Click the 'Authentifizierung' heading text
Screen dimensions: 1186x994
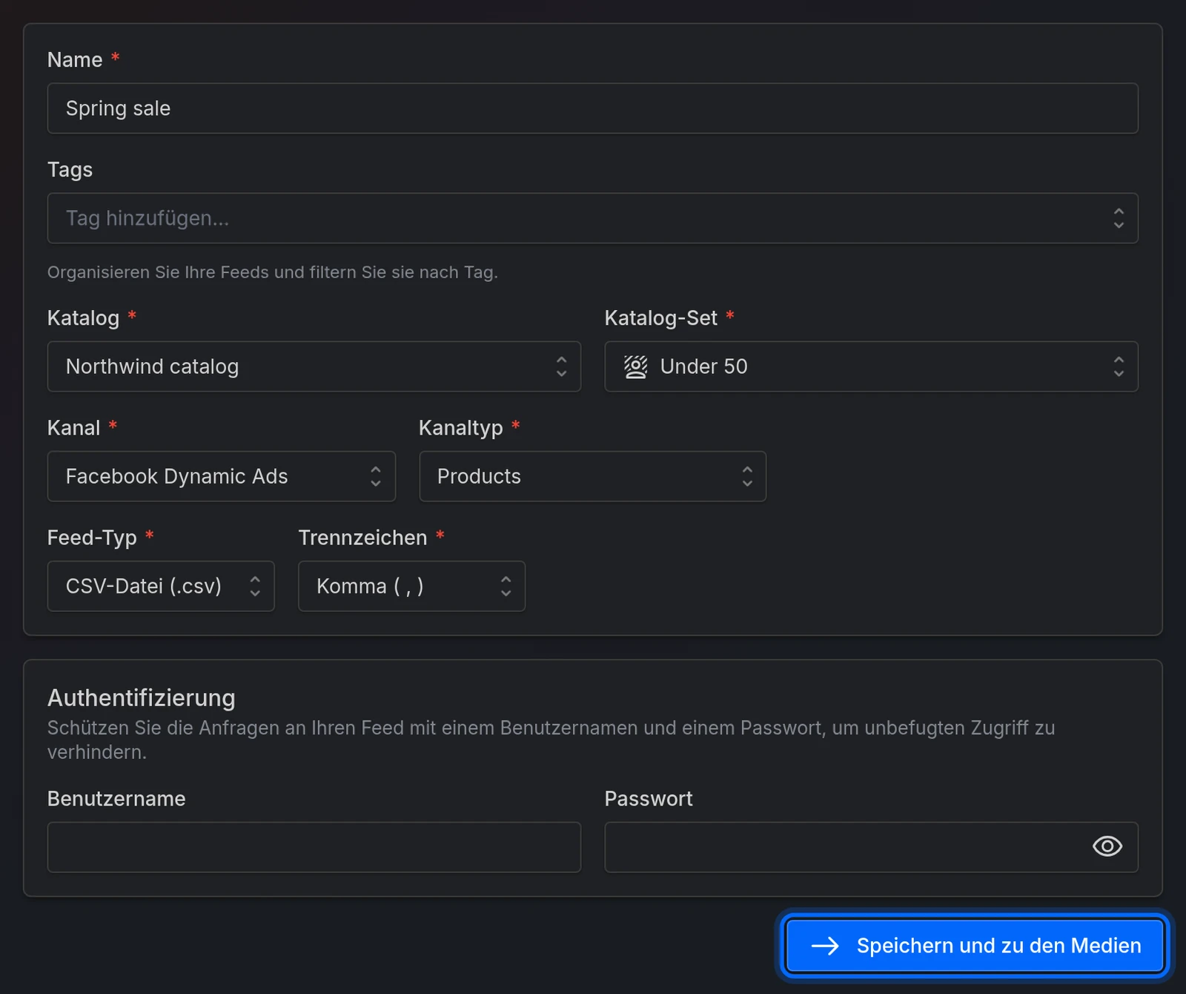click(142, 698)
